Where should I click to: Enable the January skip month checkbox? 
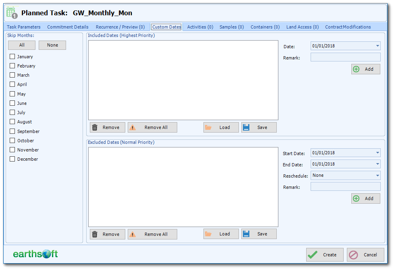12,56
